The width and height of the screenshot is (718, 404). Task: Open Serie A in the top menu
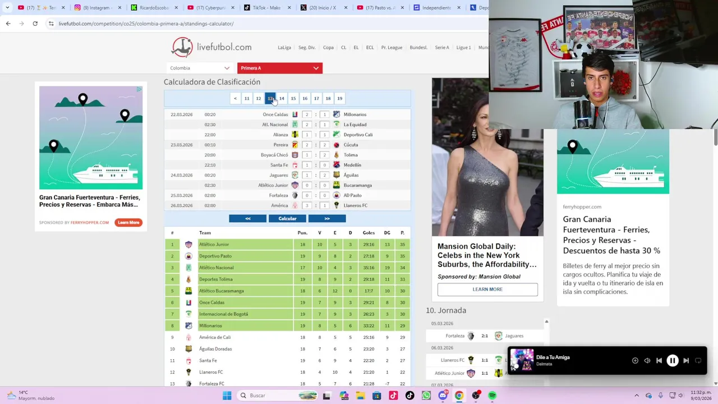[x=442, y=48]
